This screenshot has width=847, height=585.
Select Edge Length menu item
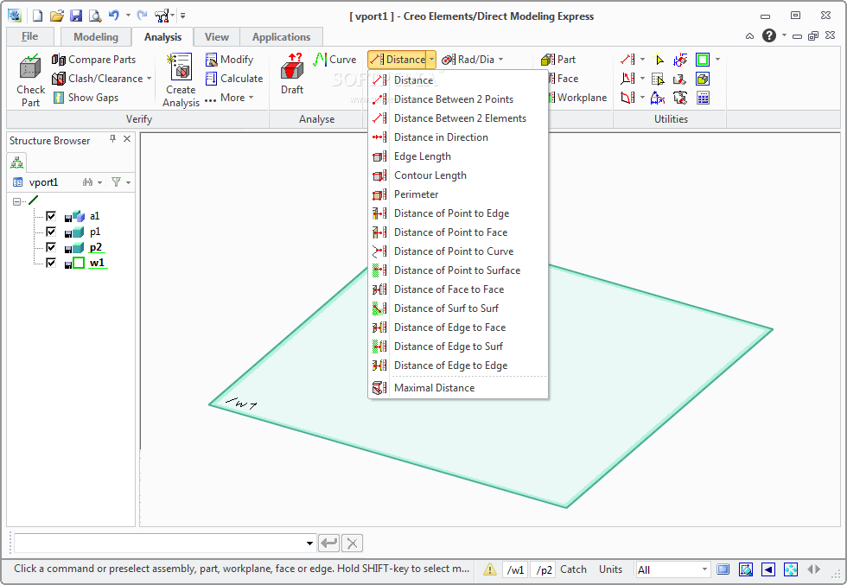pyautogui.click(x=458, y=156)
